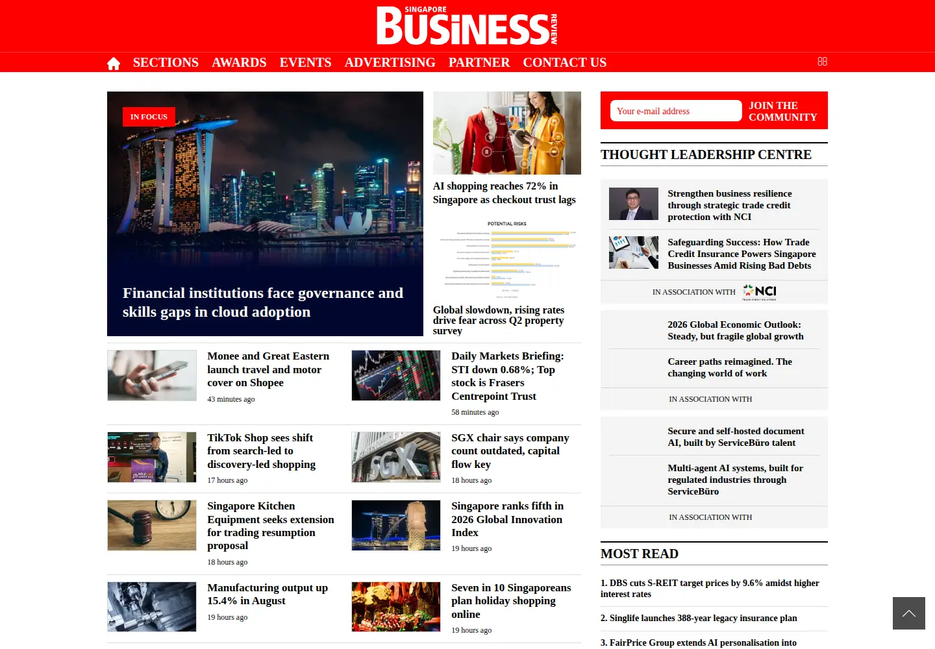Open the PARTNER menu item
Image resolution: width=935 pixels, height=649 pixels.
479,62
